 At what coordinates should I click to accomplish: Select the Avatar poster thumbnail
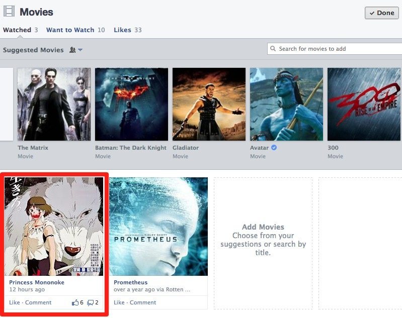pos(286,104)
